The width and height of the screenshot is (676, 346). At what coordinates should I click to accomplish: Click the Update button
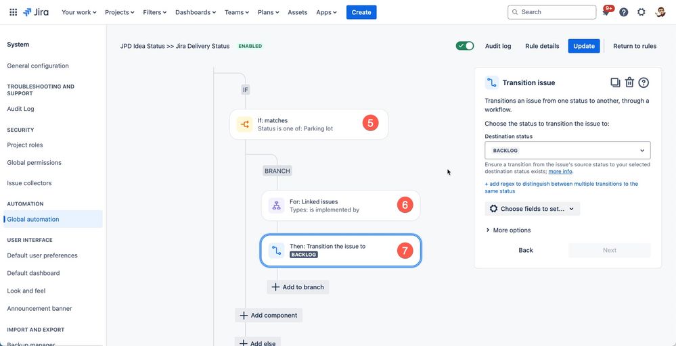tap(584, 46)
